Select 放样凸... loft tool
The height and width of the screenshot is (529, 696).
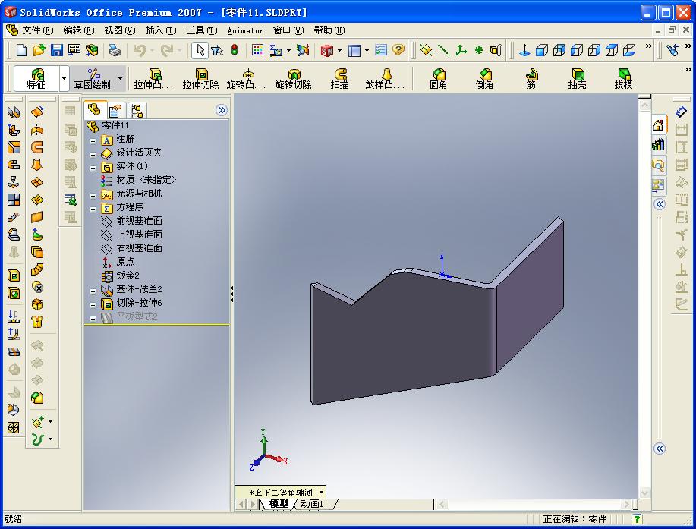point(386,78)
